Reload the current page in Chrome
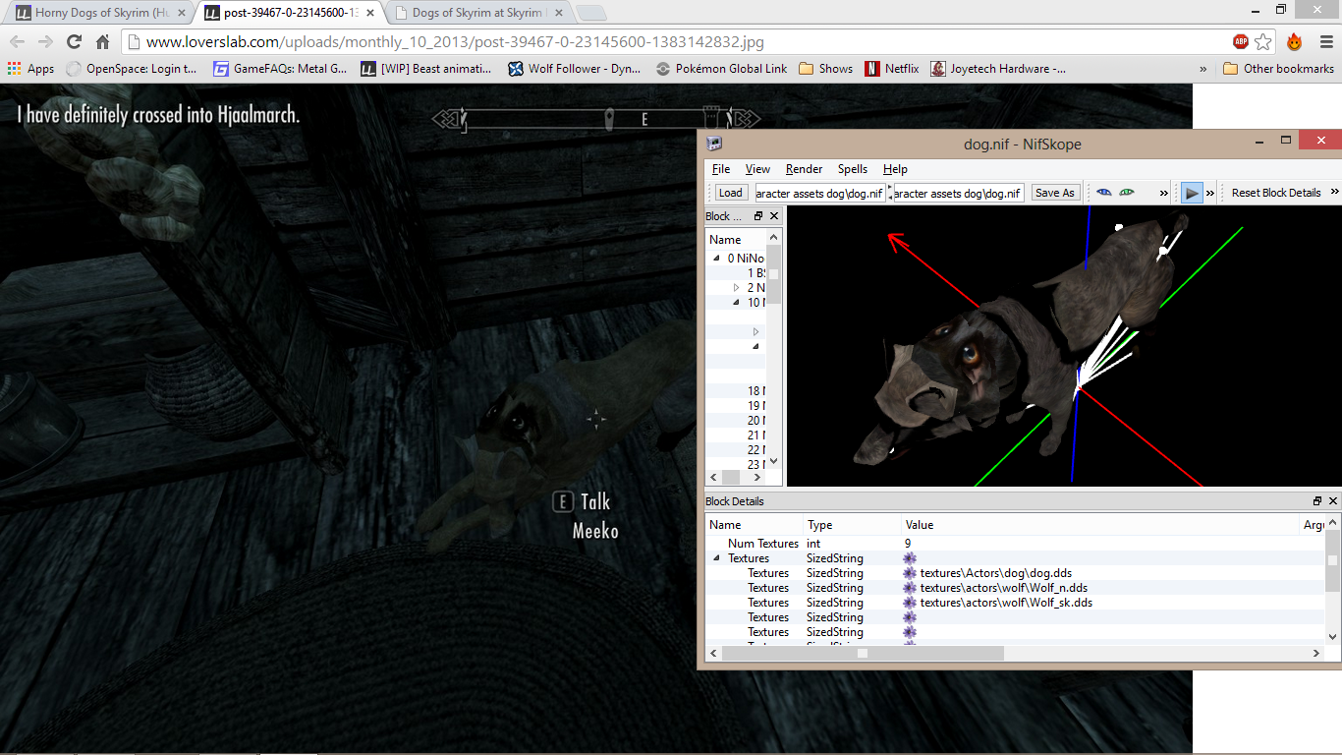This screenshot has height=755, width=1342. (x=74, y=42)
